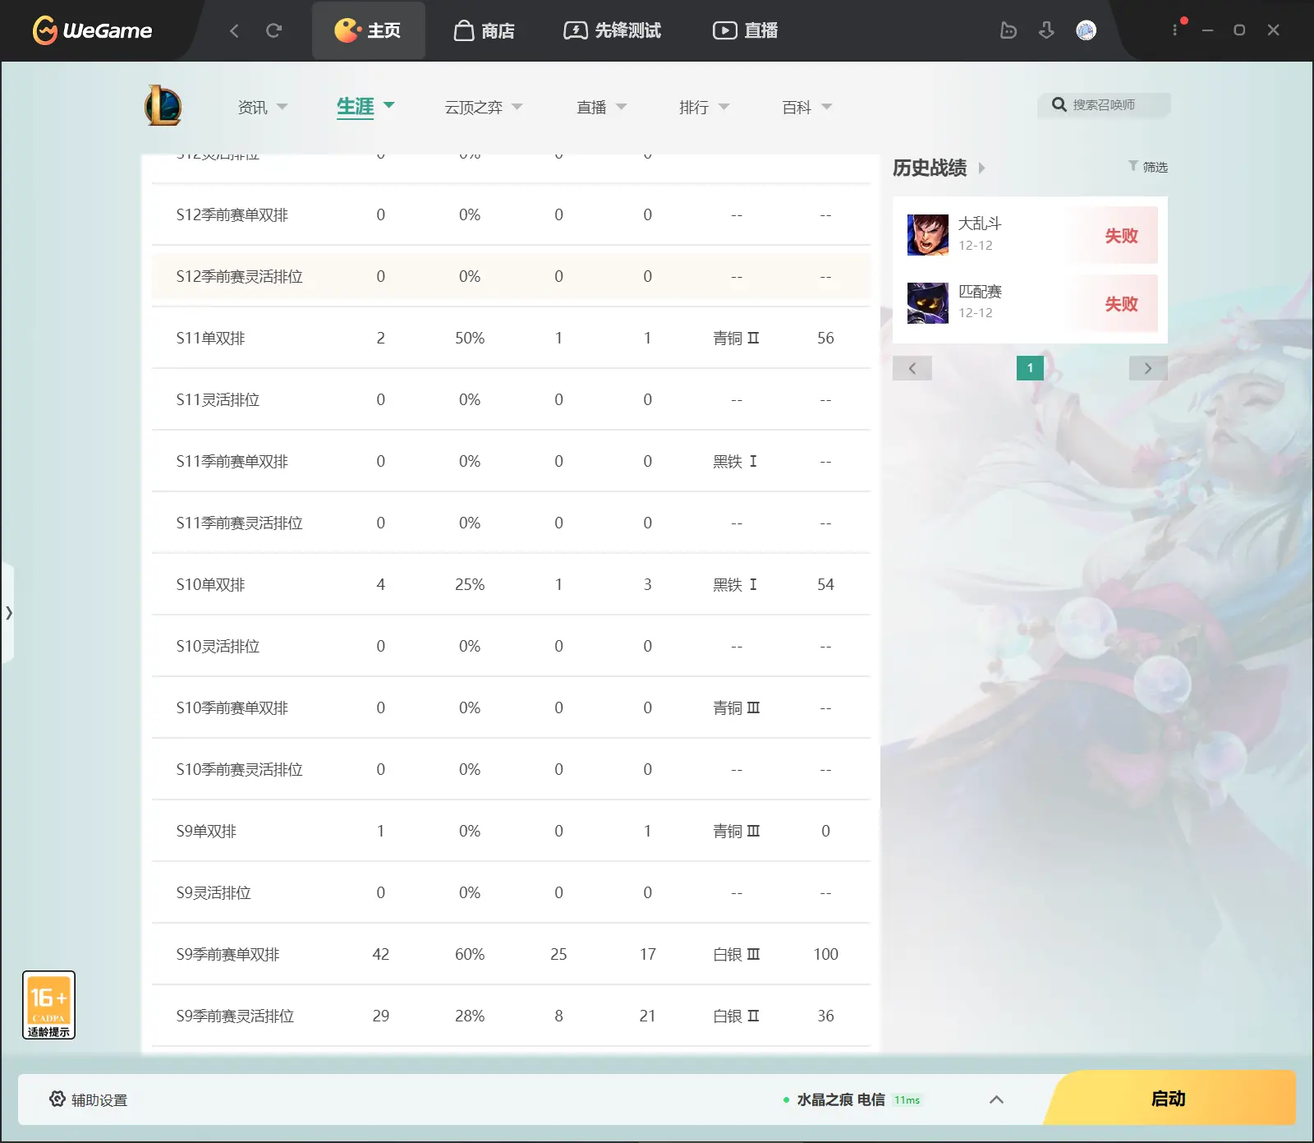1314x1143 pixels.
Task: Click the League of Legends logo
Action: pyautogui.click(x=163, y=105)
